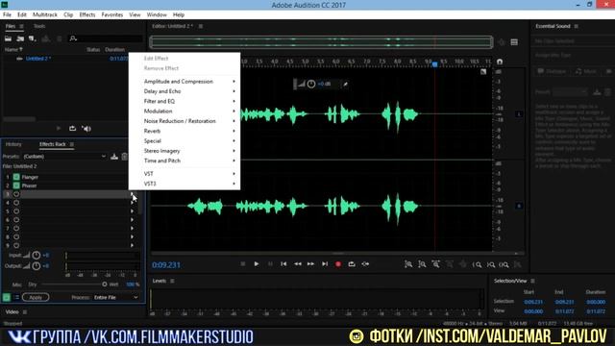This screenshot has height=346, width=615.
Task: Open the File menu
Action: pos(7,14)
